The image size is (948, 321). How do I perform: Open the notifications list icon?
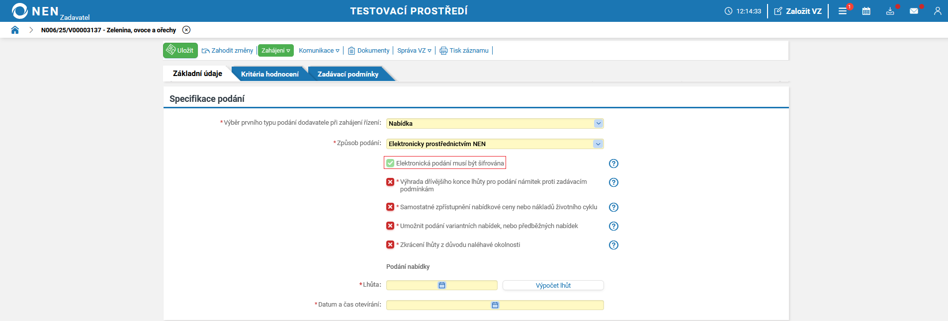click(x=843, y=11)
